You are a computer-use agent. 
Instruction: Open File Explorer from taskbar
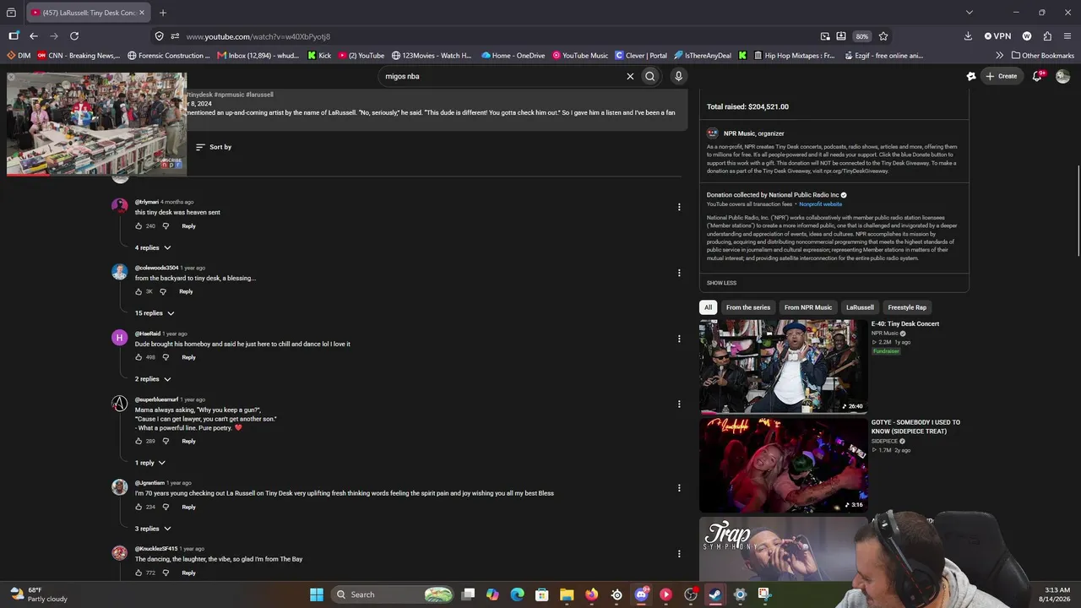coord(567,594)
